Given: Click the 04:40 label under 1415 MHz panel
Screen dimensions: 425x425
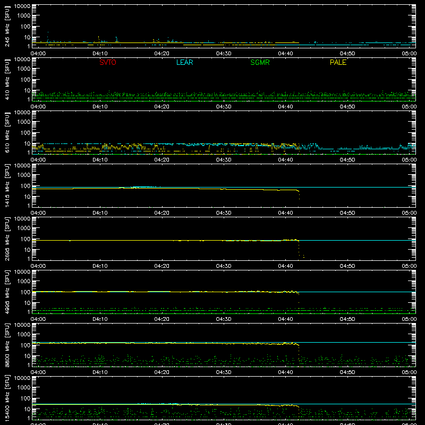Looking at the screenshot, I should 285,213.
